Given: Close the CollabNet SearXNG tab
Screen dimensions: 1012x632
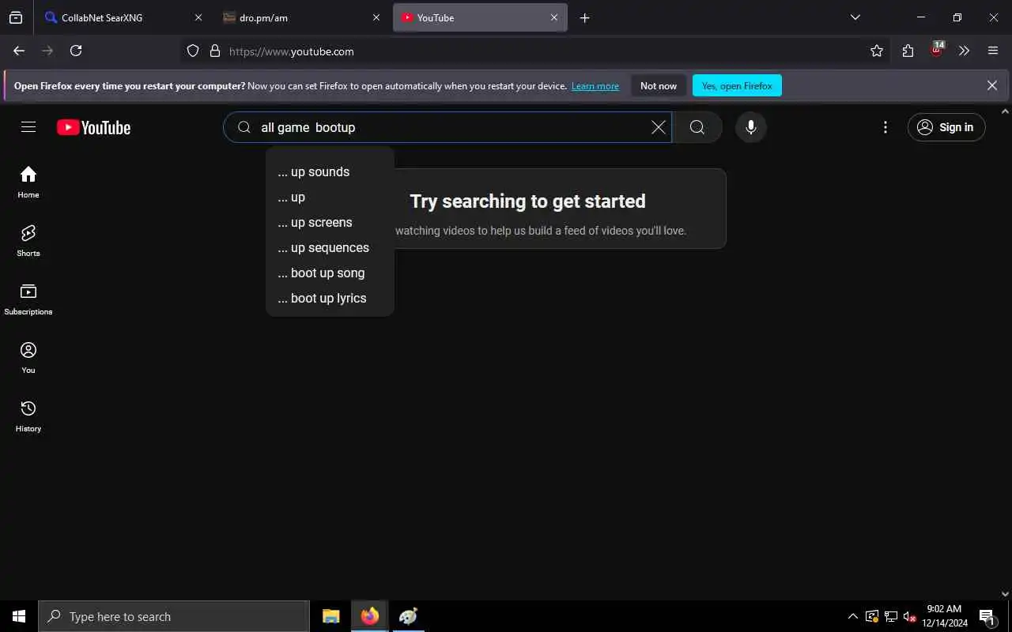Looking at the screenshot, I should click(x=198, y=17).
